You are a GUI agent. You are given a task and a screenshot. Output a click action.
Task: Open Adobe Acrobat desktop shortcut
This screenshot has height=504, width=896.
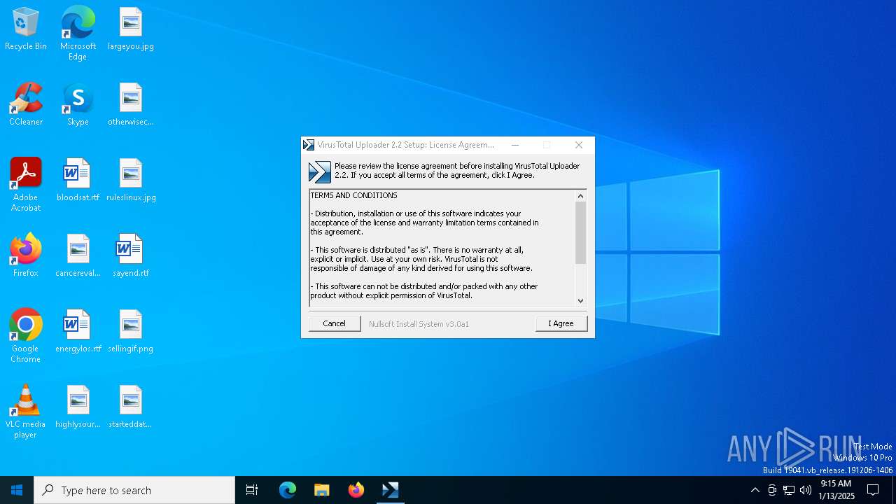[x=26, y=185]
